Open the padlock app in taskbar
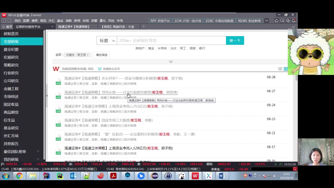Screen dimensions: 334x188 (168, 176)
